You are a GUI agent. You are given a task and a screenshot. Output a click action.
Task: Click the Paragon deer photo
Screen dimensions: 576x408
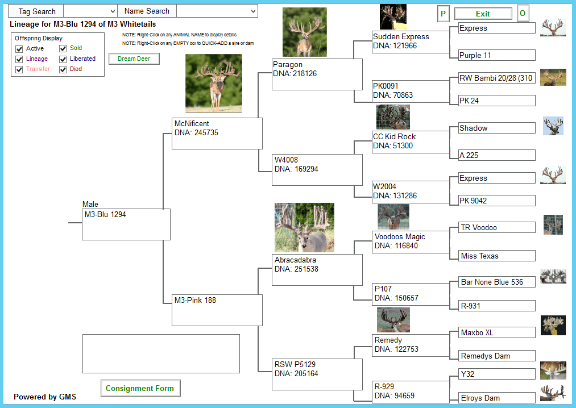pos(304,32)
